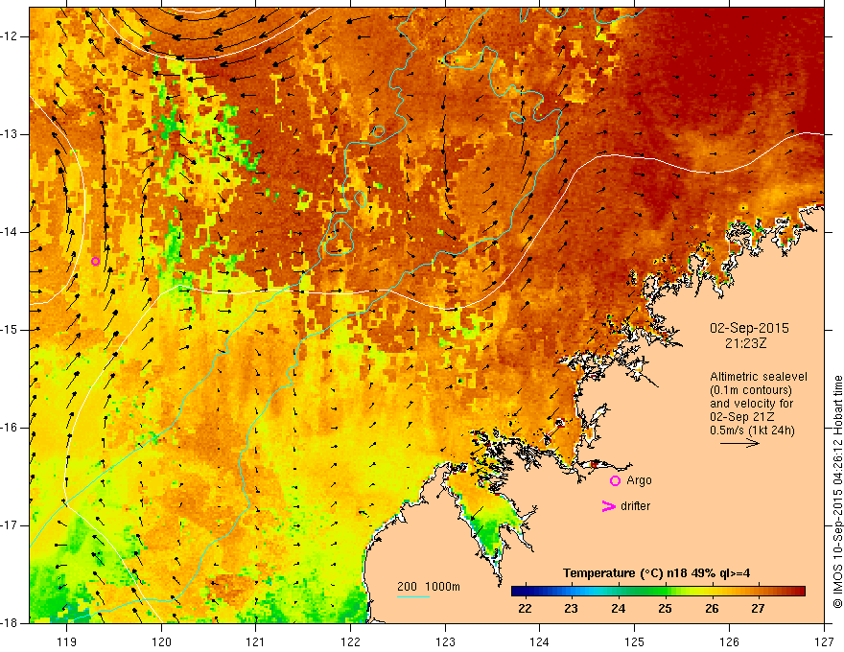Viewport: 844px width, 652px height.
Task: Click the 'drifter' legend label
Action: pyautogui.click(x=635, y=506)
